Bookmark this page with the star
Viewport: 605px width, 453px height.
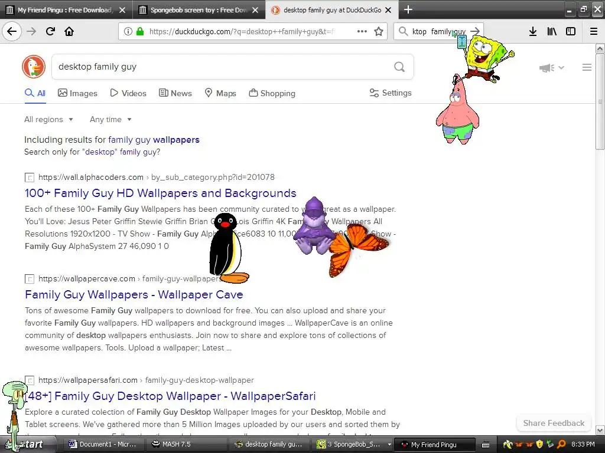379,31
